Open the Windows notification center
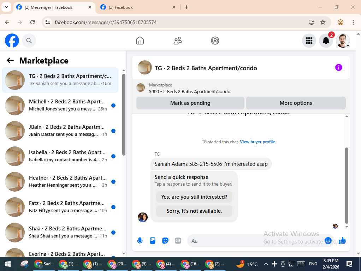The height and width of the screenshot is (271, 361). [349, 264]
